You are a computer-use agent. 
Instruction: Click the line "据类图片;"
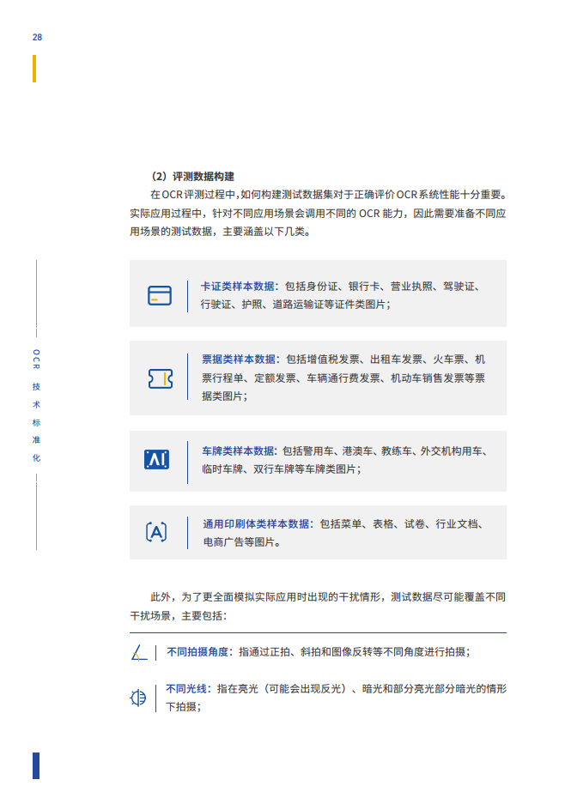(225, 396)
